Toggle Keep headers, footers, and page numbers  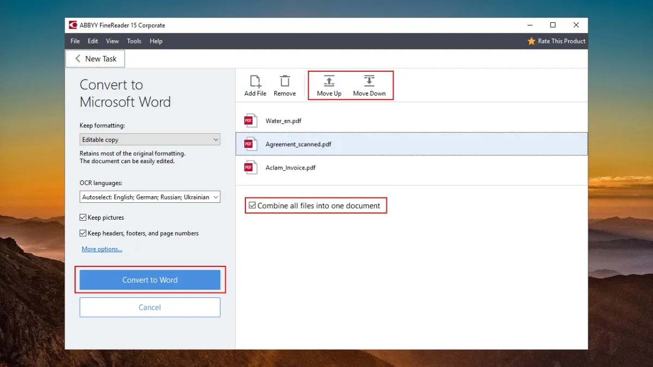point(83,233)
